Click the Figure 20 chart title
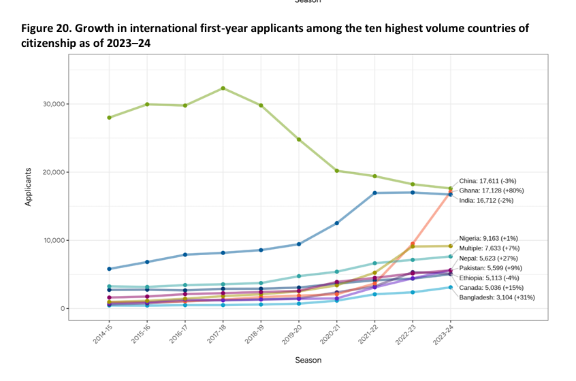576x381 pixels. pyautogui.click(x=275, y=35)
